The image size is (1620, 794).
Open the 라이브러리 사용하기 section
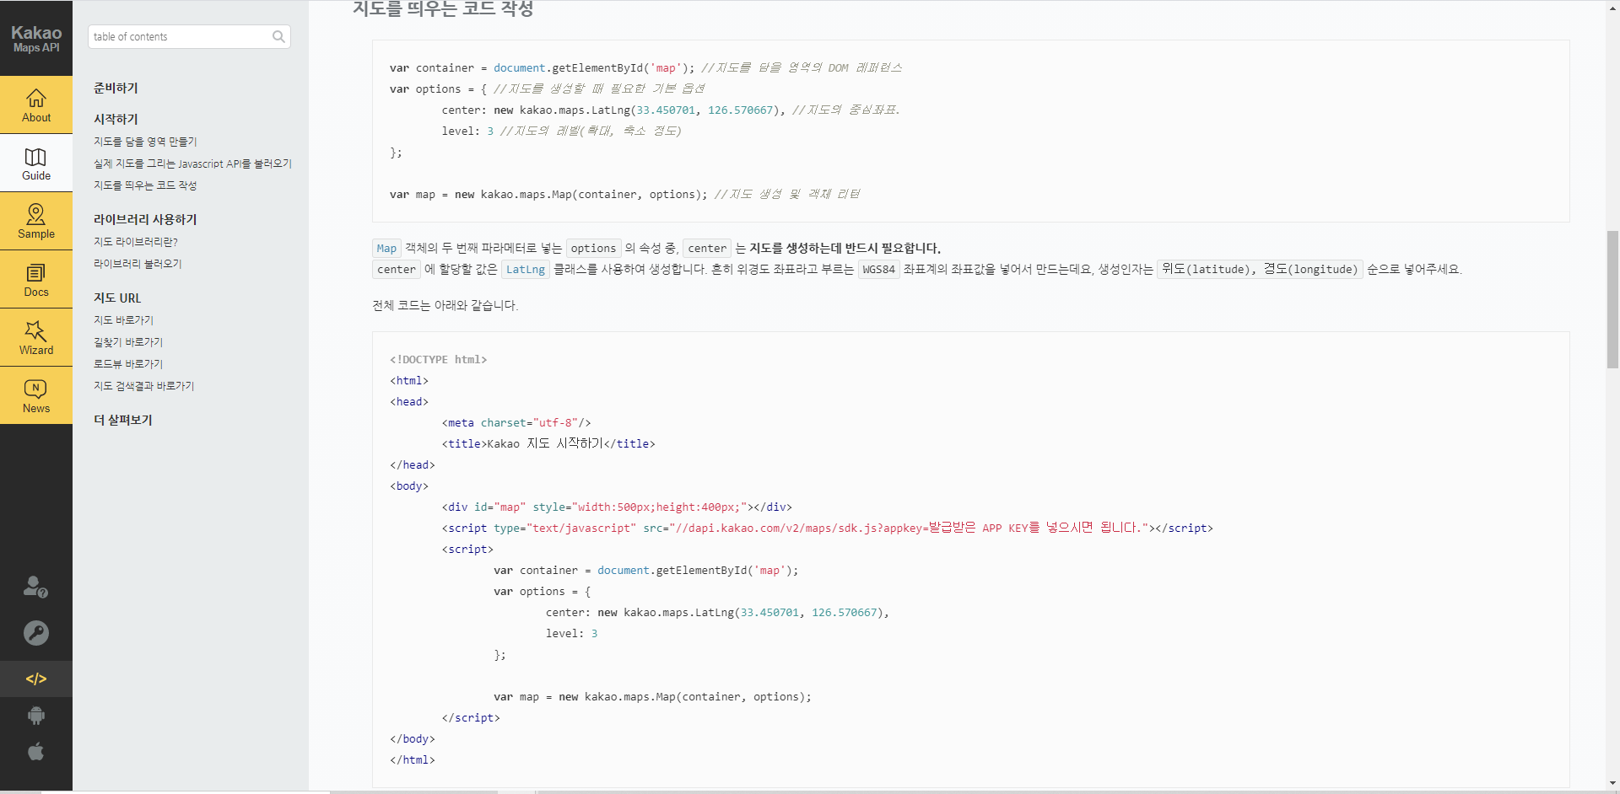[x=145, y=219]
